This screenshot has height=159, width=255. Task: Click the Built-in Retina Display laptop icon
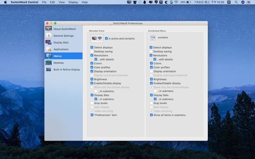click(x=48, y=69)
